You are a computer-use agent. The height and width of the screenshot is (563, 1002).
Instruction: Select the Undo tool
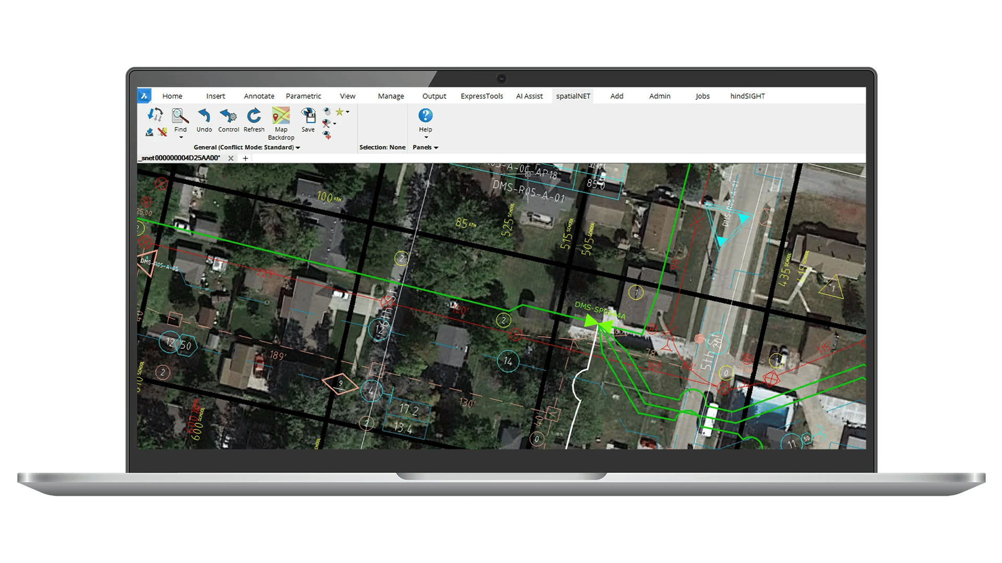pos(204,116)
